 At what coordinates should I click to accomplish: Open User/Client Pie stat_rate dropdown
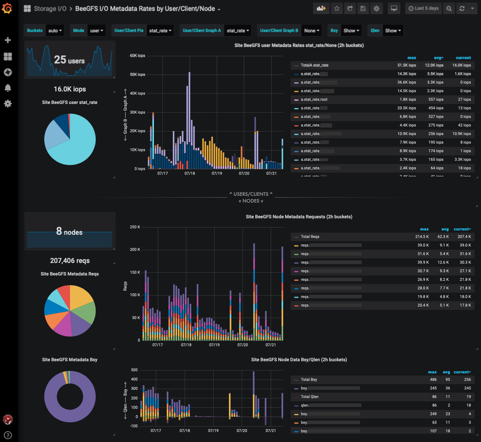160,30
